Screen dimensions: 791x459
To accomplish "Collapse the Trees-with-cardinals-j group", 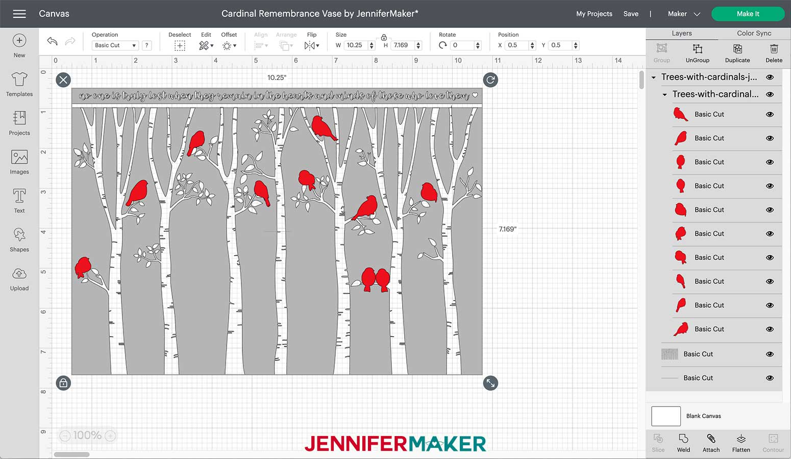I will pos(653,77).
